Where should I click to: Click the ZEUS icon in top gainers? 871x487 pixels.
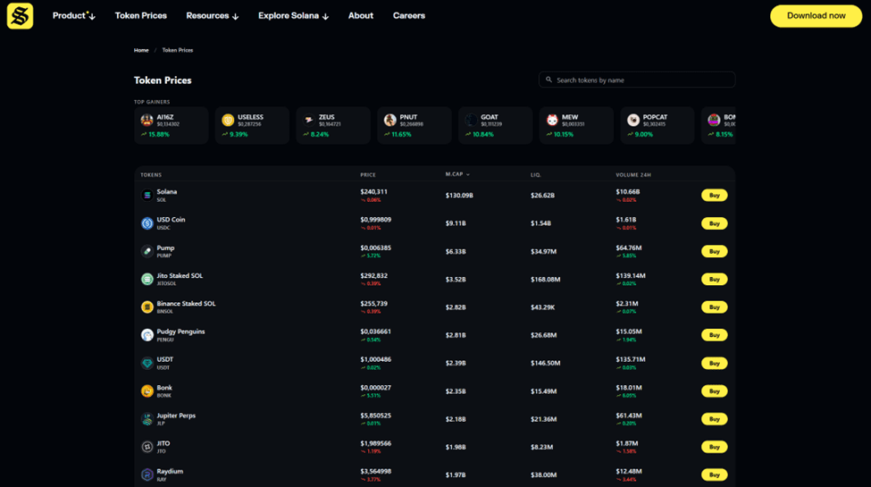[309, 120]
